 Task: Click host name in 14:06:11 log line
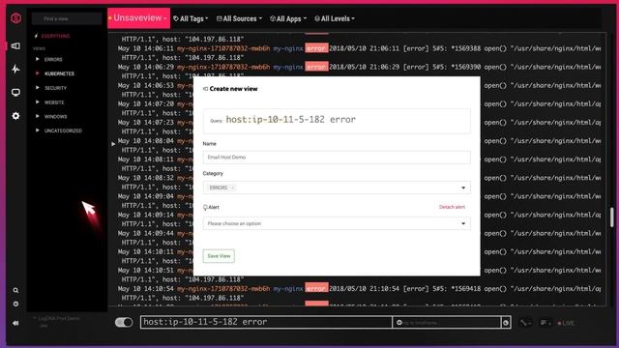coord(223,48)
